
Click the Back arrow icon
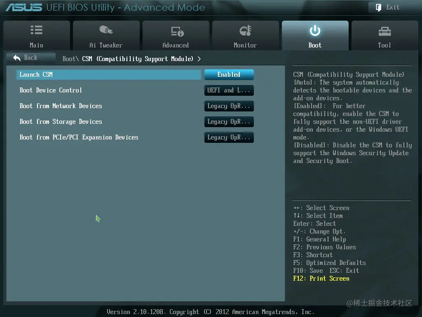point(16,57)
